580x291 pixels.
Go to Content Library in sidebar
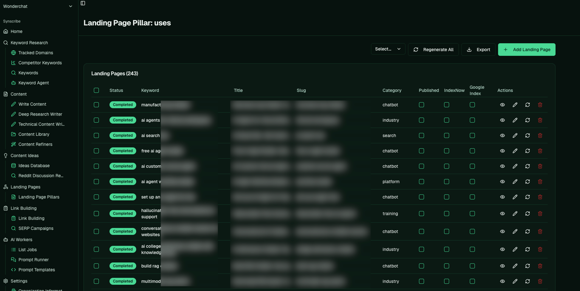coord(34,134)
